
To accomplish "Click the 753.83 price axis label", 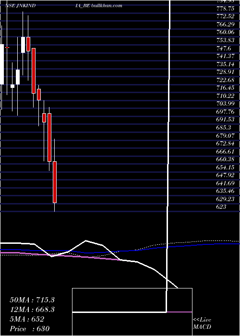I will 225,40.
